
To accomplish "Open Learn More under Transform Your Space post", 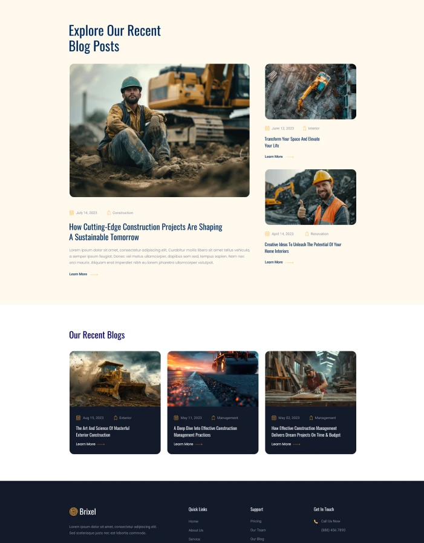I will pyautogui.click(x=273, y=157).
